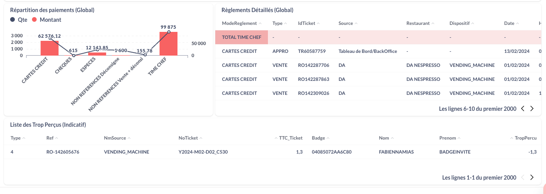The width and height of the screenshot is (546, 194).
Task: Sort by Date column header
Action: click(509, 23)
